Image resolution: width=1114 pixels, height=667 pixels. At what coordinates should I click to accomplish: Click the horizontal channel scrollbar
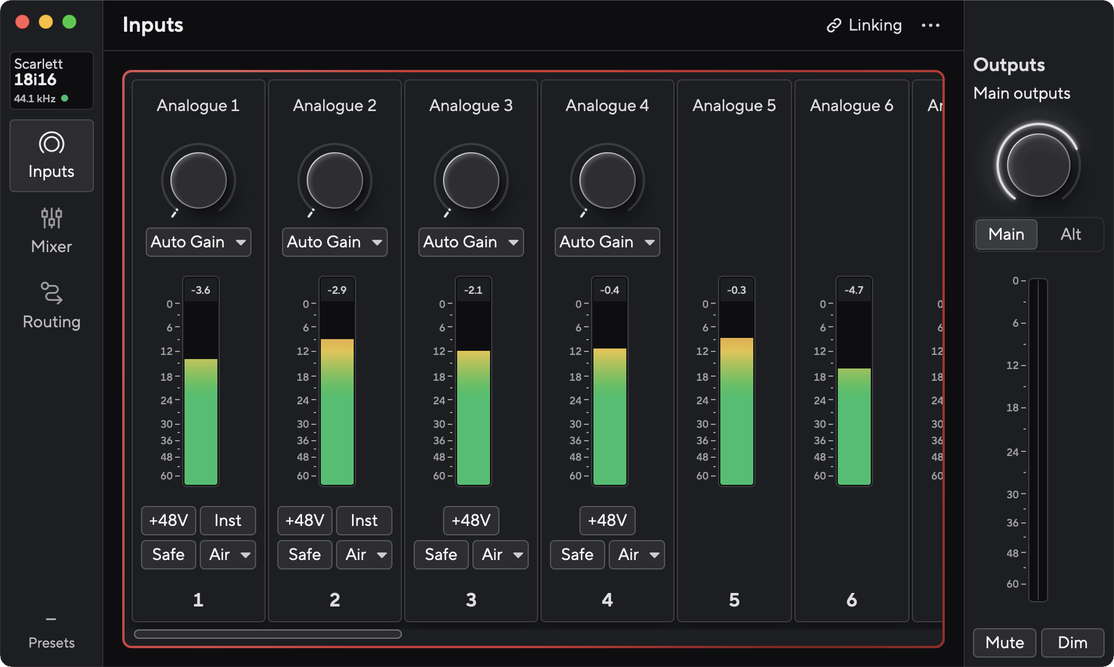click(268, 634)
